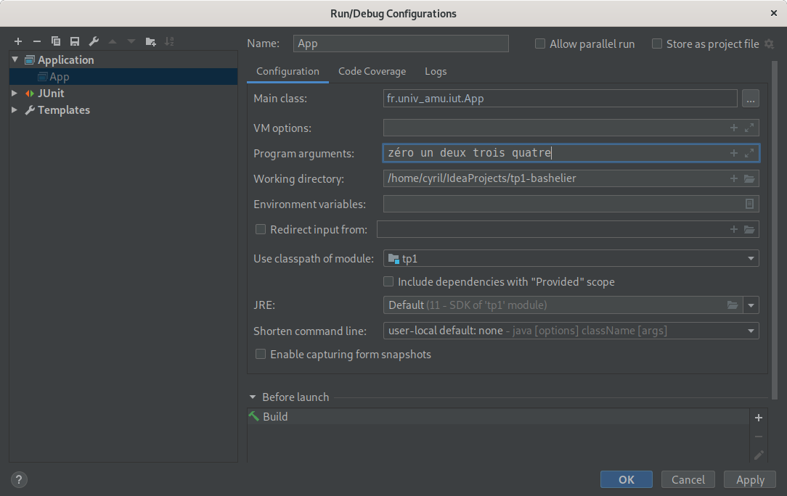Click the OK button
The width and height of the screenshot is (787, 496).
[627, 479]
